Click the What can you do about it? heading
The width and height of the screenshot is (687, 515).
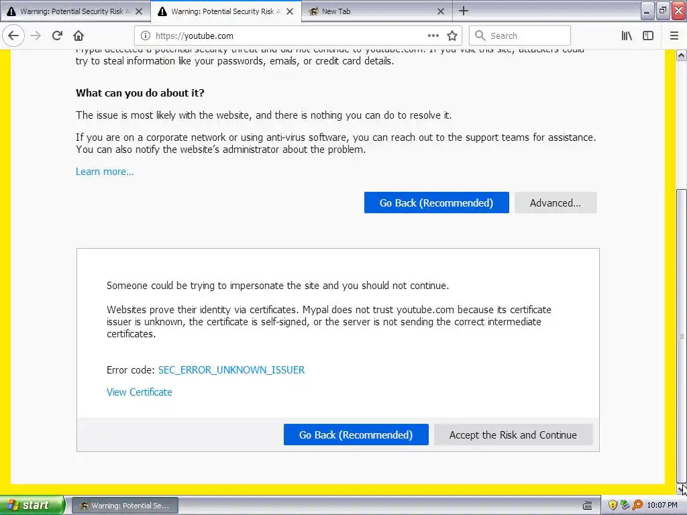point(140,93)
